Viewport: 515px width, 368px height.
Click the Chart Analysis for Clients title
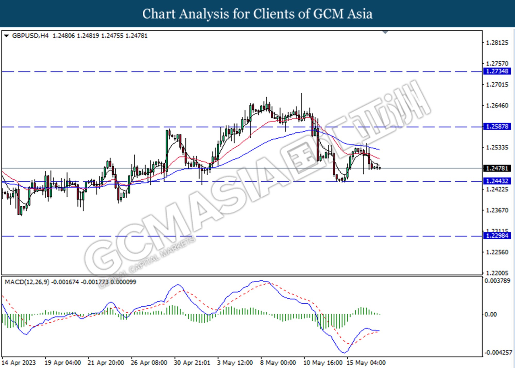coord(257,14)
